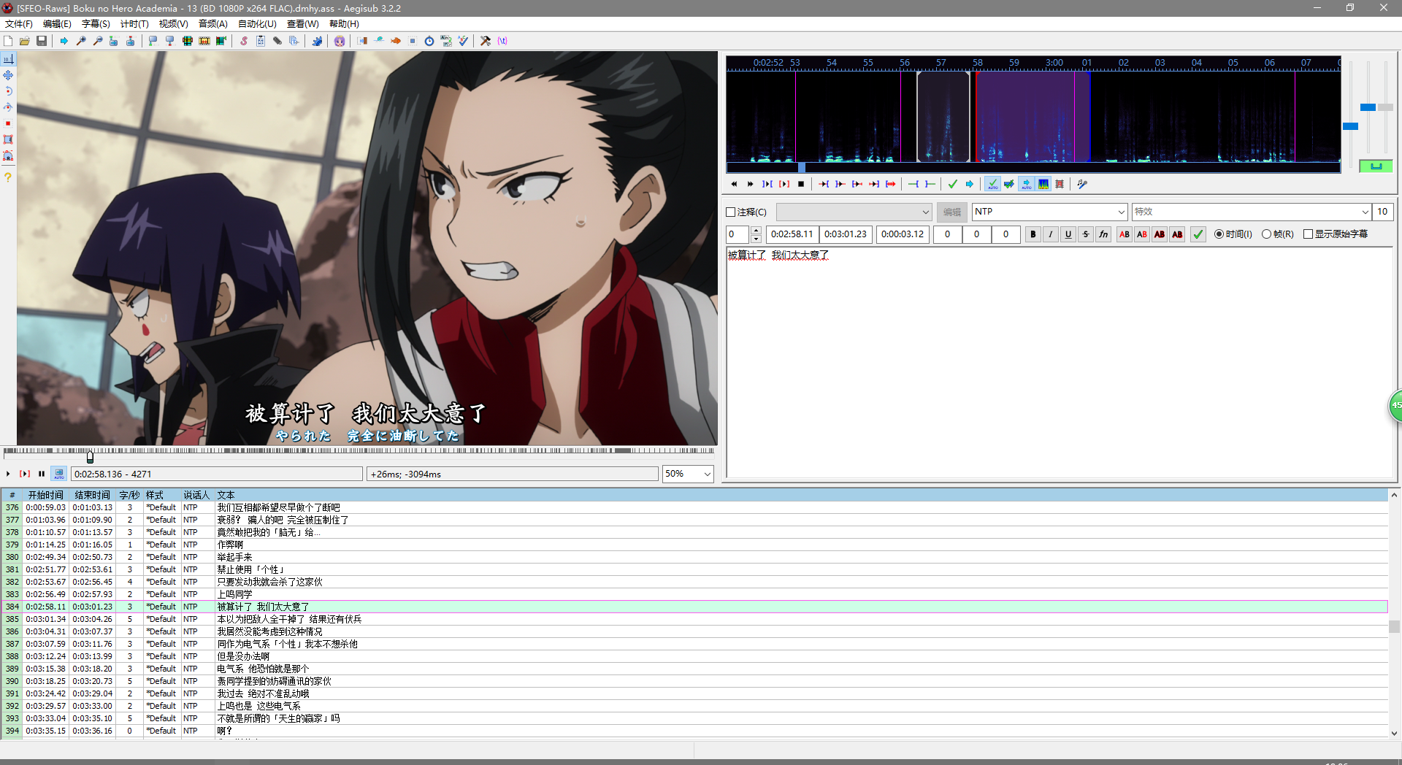Click the Bold B formatting button
1402x765 pixels.
click(1033, 234)
